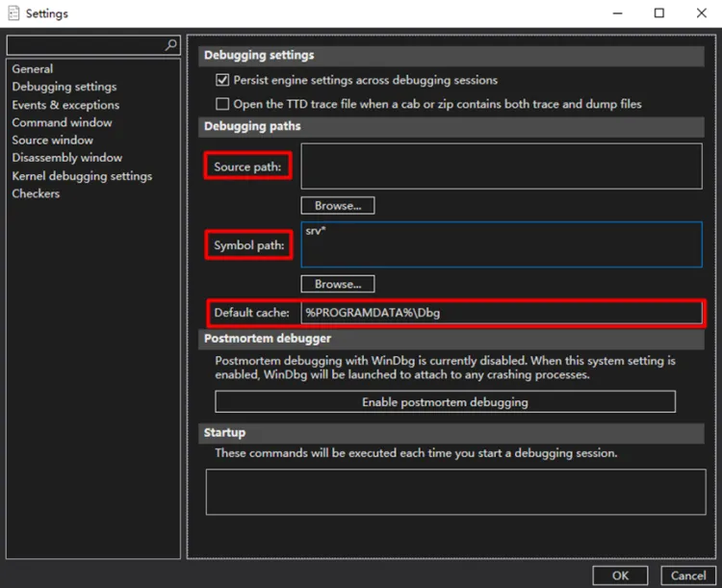Viewport: 722px width, 588px height.
Task: Click the Default cache label
Action: (x=252, y=313)
